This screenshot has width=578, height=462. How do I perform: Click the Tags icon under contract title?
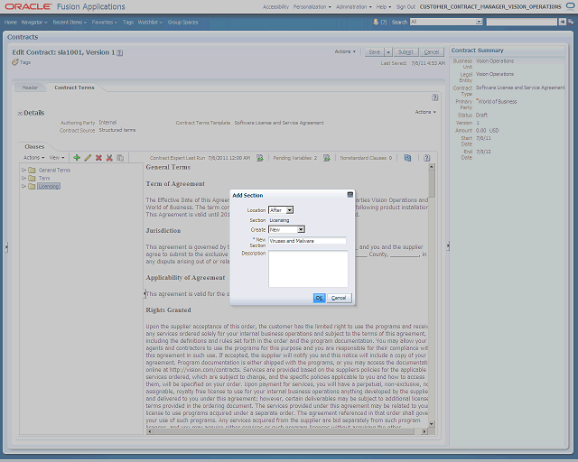14,62
